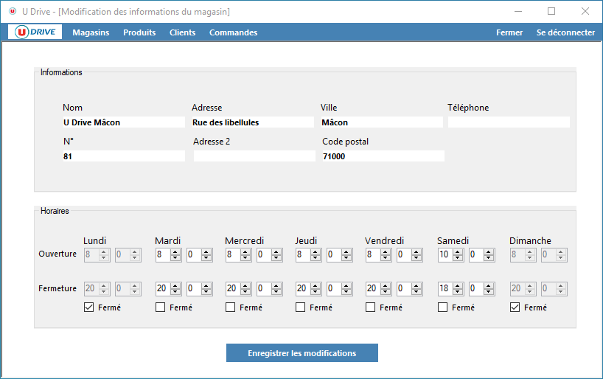Save with Enregistrer les modifications button
The height and width of the screenshot is (379, 603).
click(301, 353)
